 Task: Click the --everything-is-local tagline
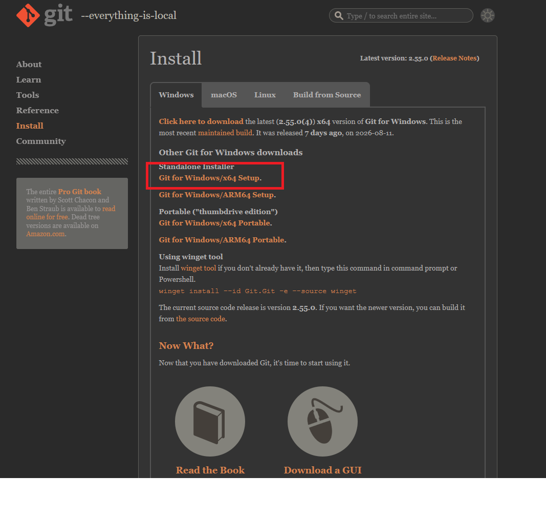(x=129, y=16)
